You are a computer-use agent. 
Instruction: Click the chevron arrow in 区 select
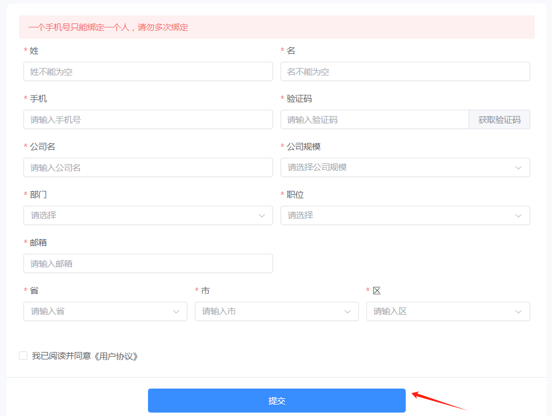coord(518,311)
